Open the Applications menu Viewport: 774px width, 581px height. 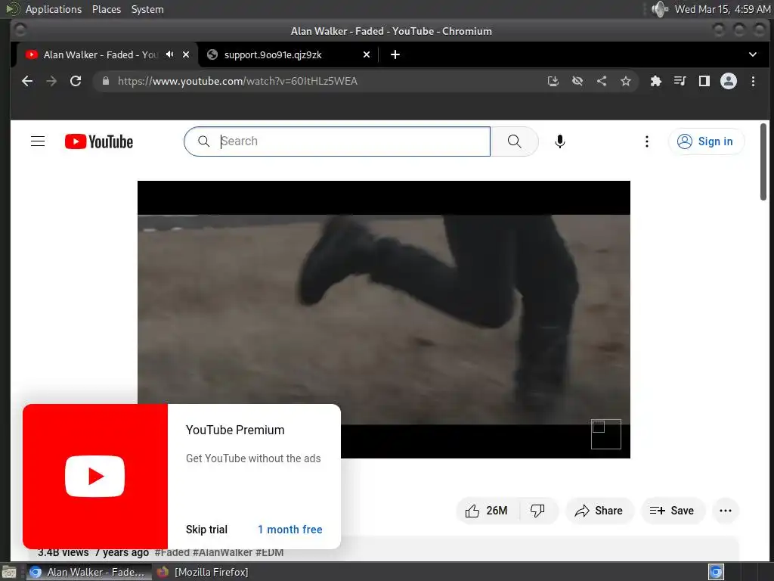click(x=54, y=9)
